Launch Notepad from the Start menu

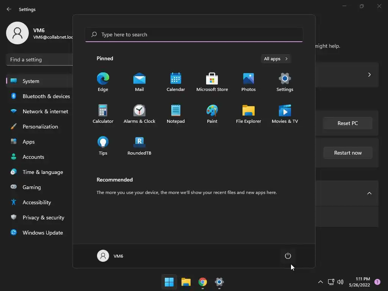pyautogui.click(x=176, y=114)
